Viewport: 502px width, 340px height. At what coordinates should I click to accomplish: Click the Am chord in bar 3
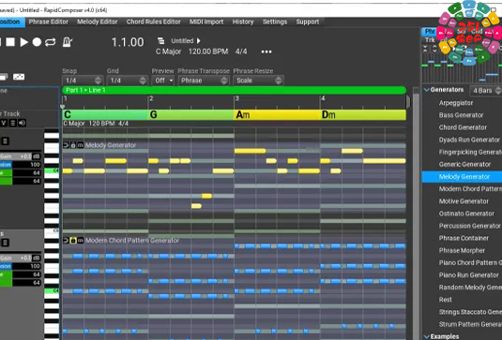click(x=277, y=114)
